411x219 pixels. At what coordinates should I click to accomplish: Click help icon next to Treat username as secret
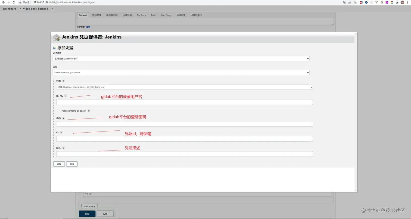pos(89,111)
